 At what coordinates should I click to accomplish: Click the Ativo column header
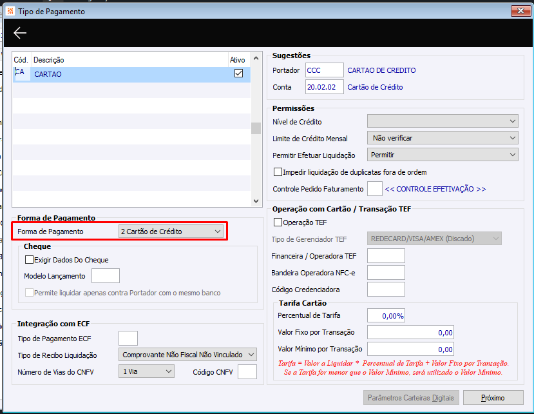pos(238,60)
